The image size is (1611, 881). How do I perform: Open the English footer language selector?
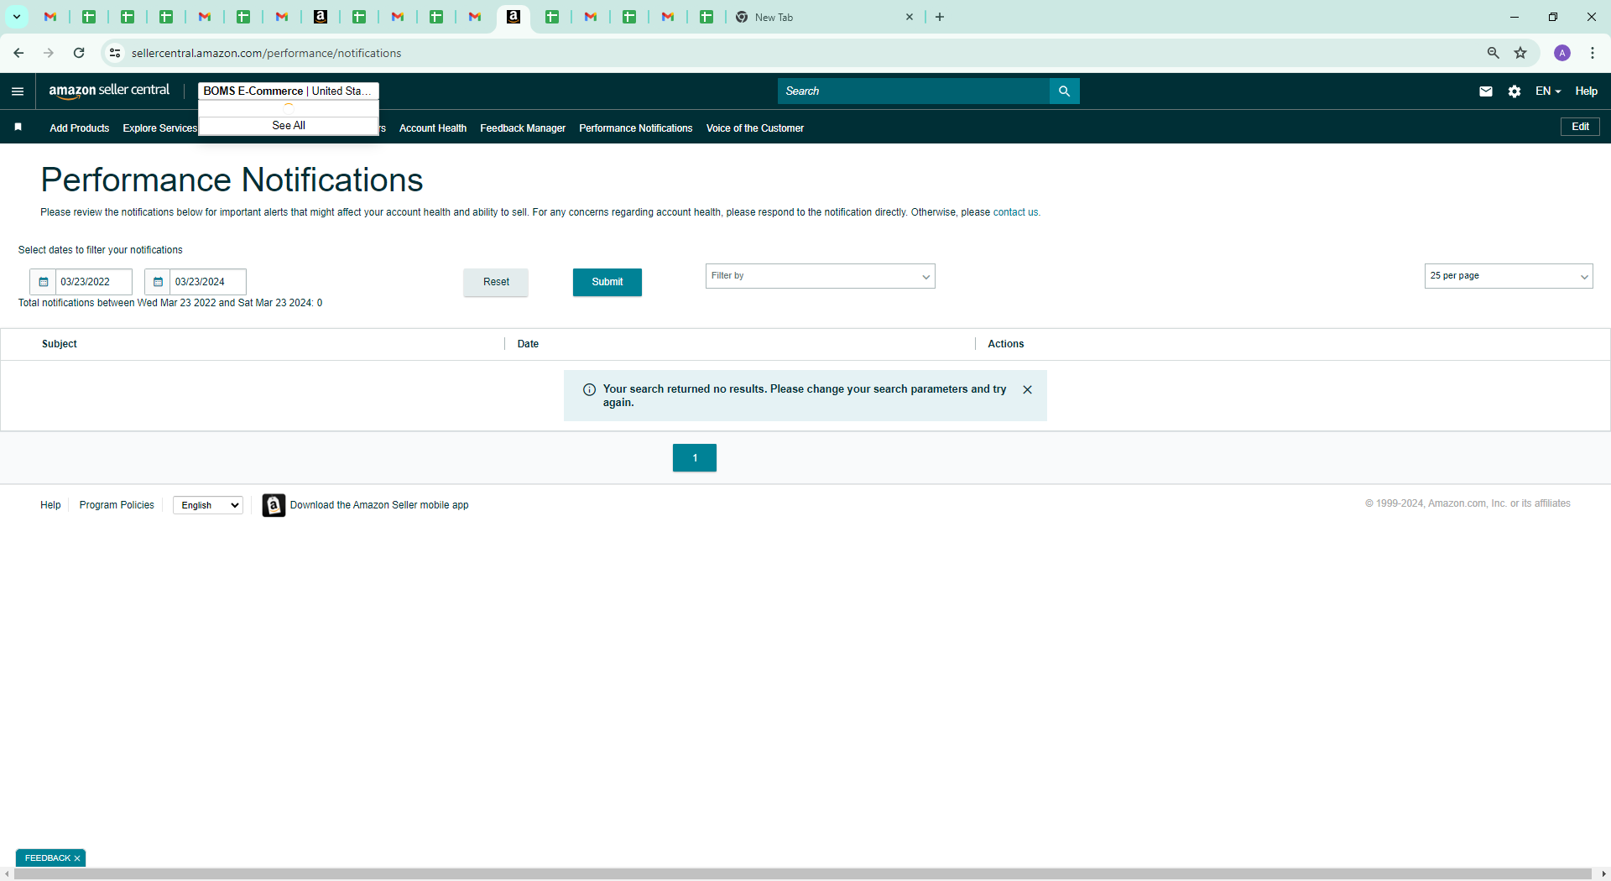click(208, 505)
